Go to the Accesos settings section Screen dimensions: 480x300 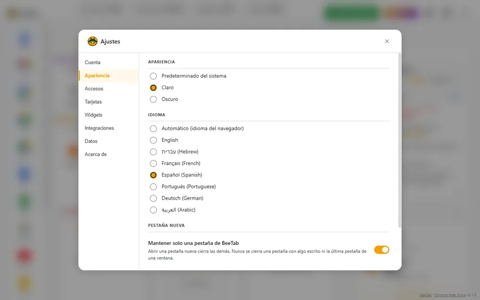(108, 89)
